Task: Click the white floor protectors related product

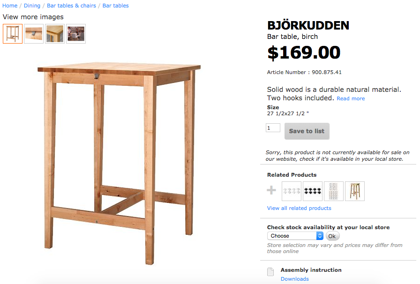Action: pos(292,191)
